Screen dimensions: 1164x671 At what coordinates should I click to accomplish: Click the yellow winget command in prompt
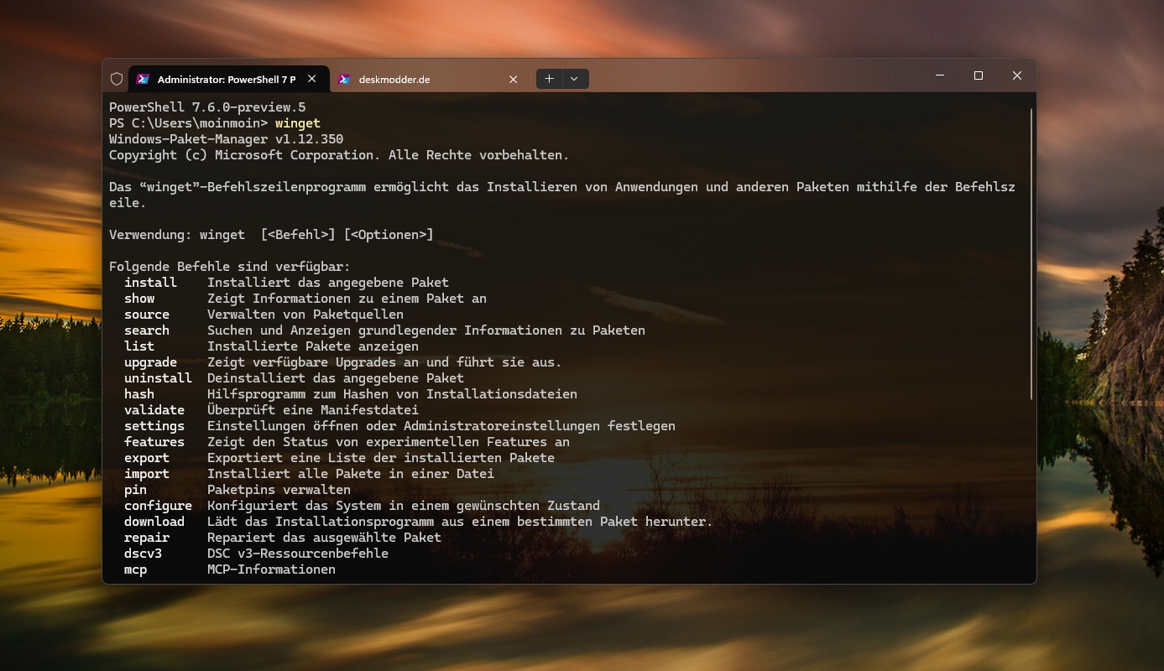pos(298,123)
